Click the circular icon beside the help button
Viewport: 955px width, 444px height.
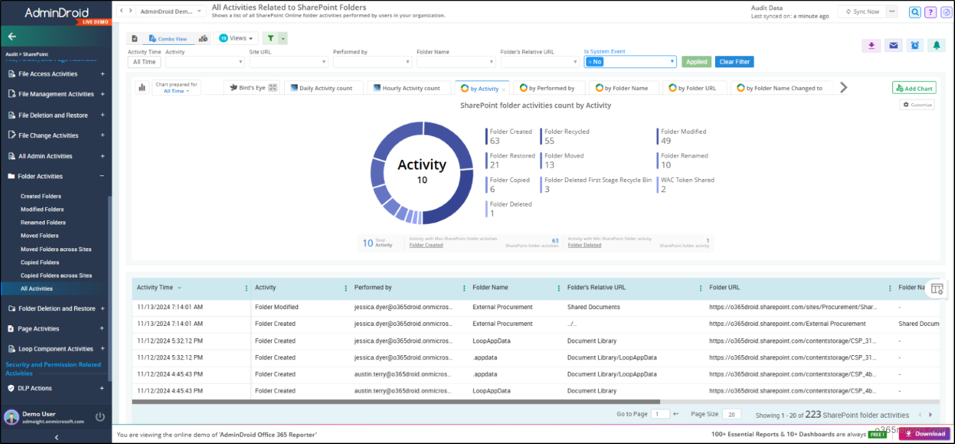pyautogui.click(x=946, y=12)
